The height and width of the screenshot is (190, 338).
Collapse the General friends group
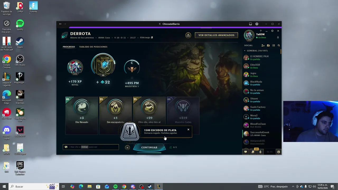pyautogui.click(x=245, y=51)
